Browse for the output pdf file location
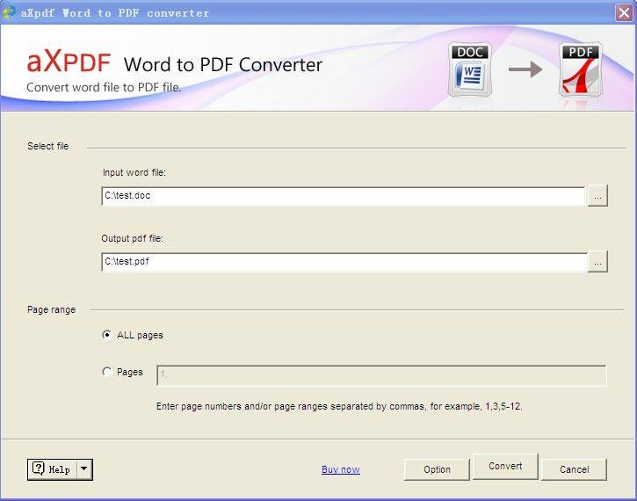The width and height of the screenshot is (637, 501). (x=597, y=262)
